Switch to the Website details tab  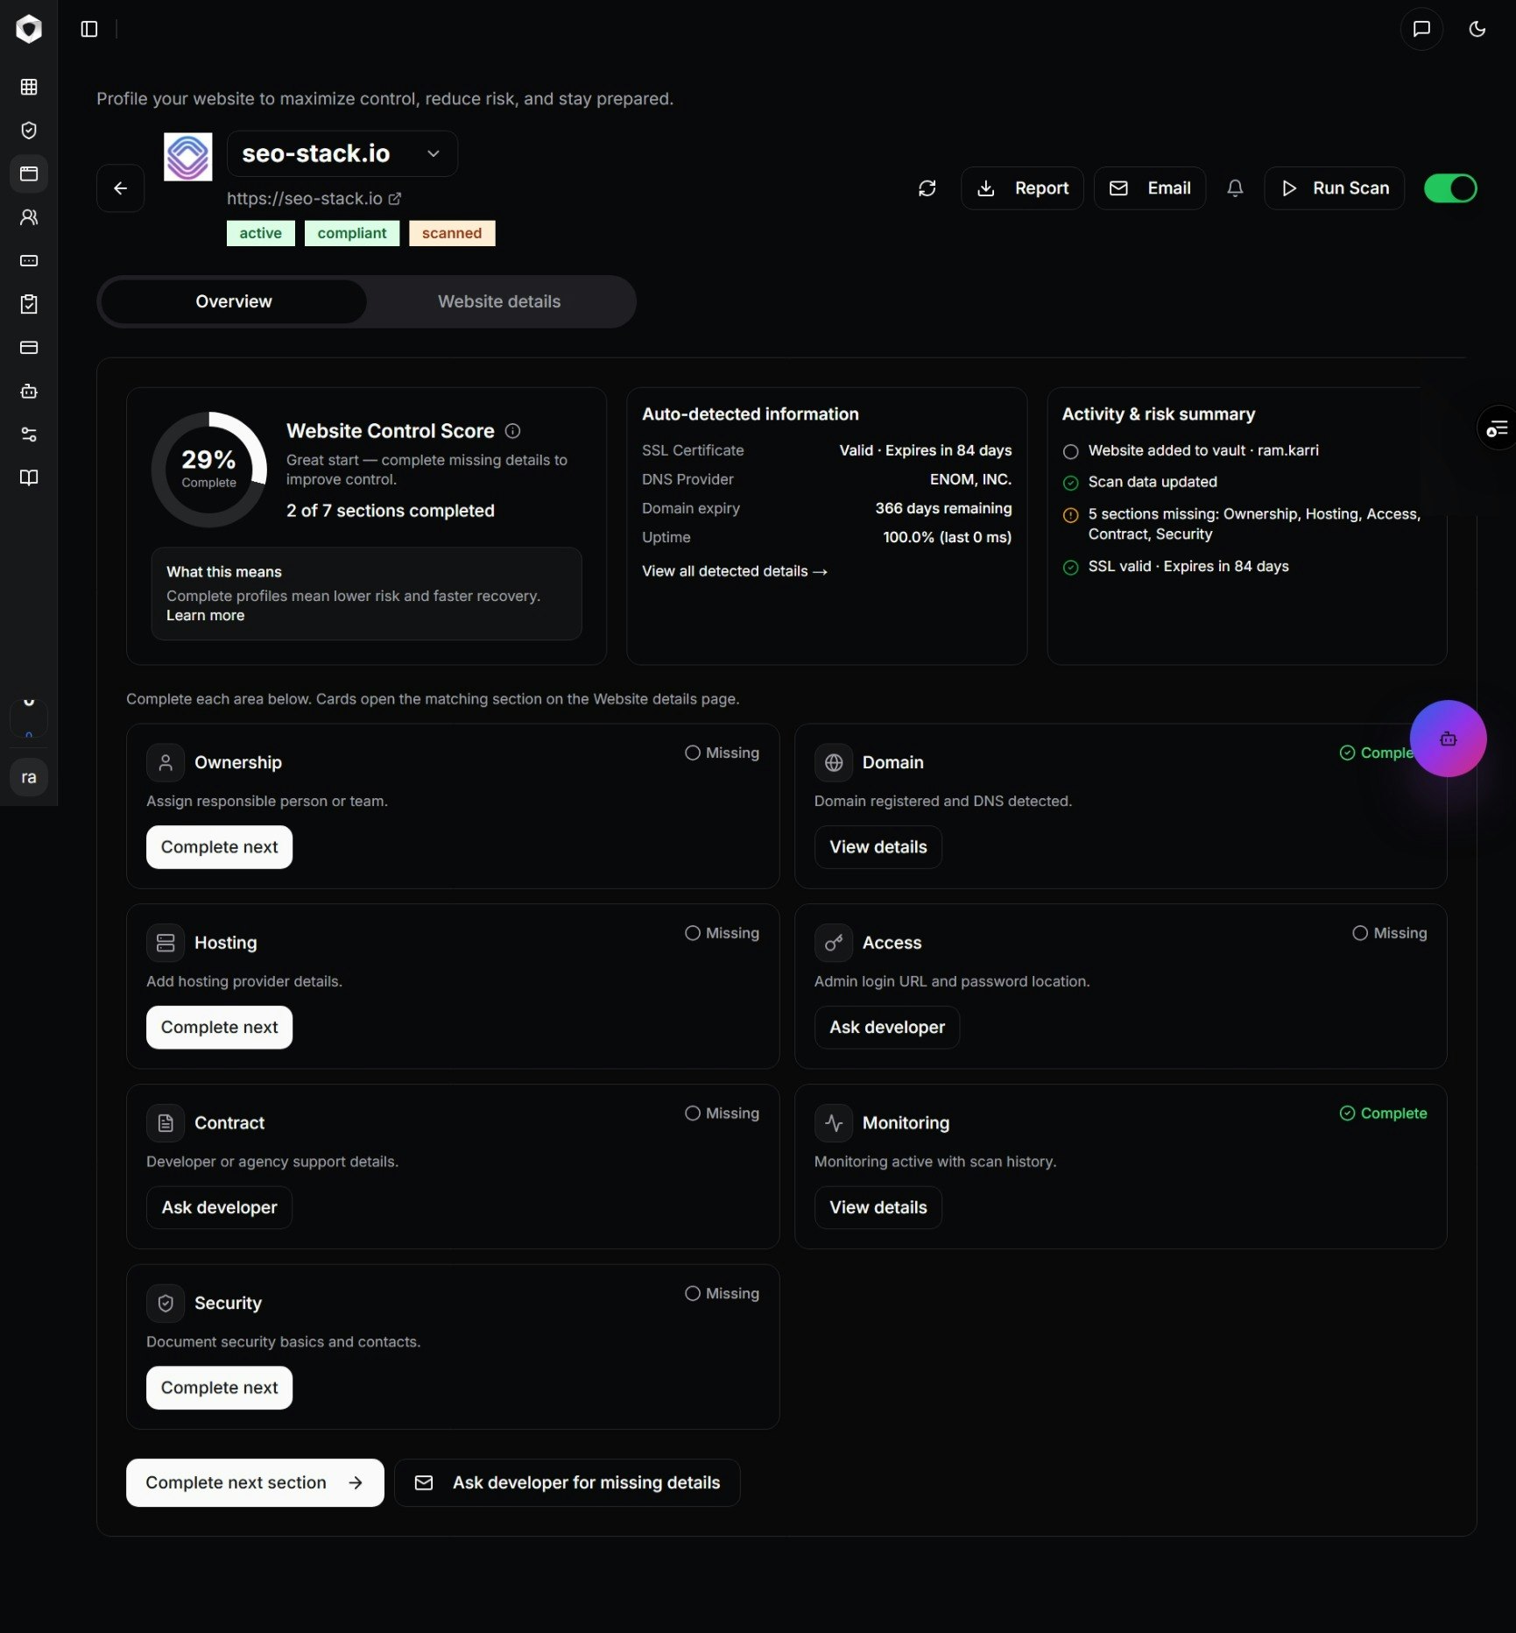[x=499, y=301]
